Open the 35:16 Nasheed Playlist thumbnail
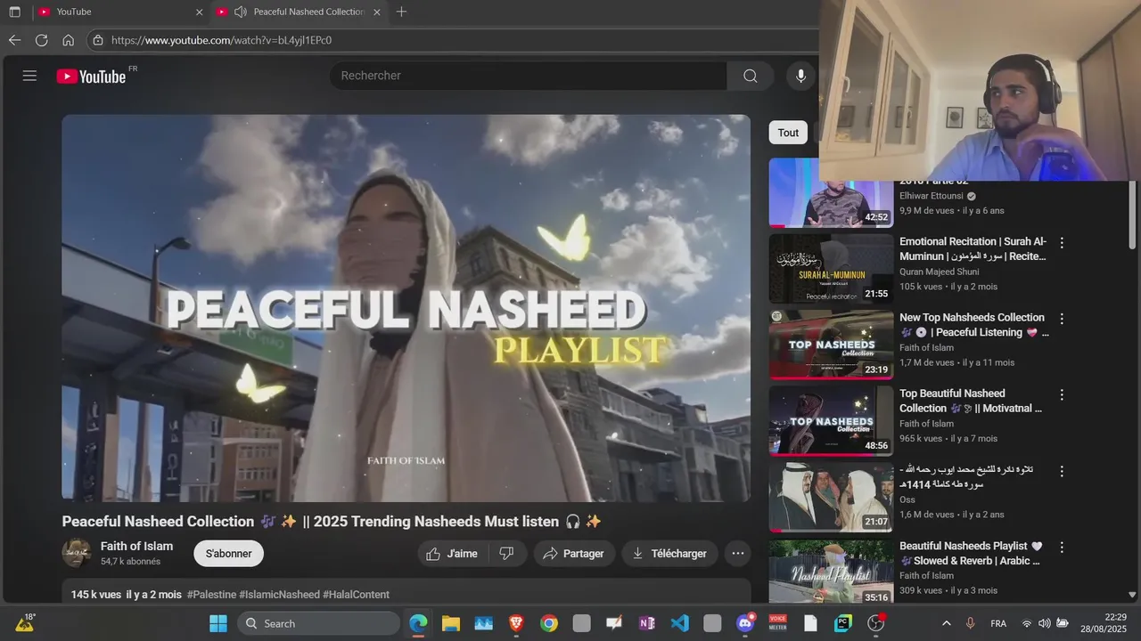 (x=831, y=572)
